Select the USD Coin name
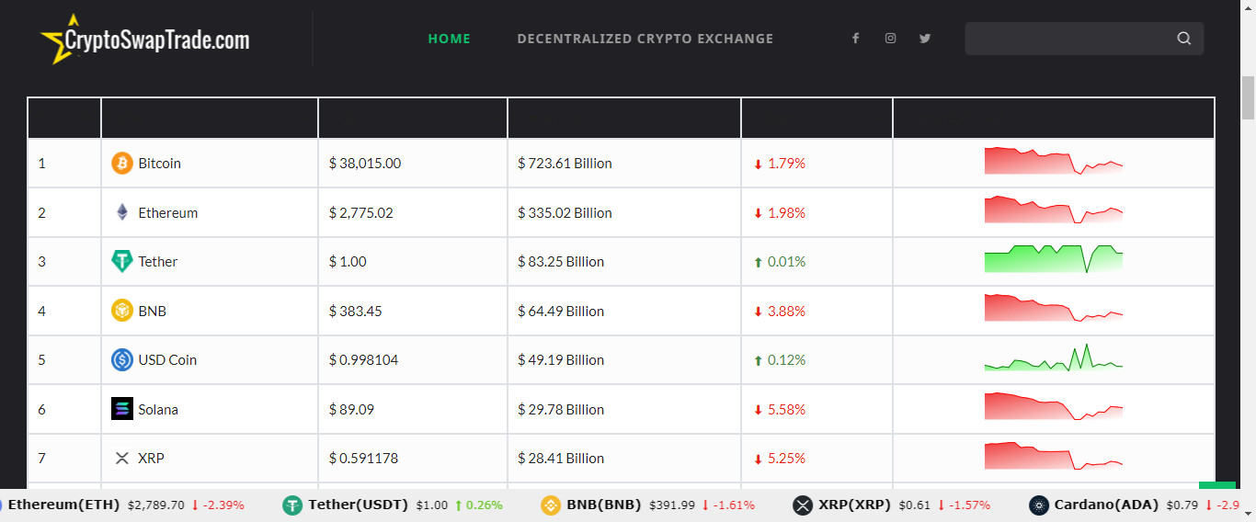This screenshot has height=522, width=1256. pyautogui.click(x=167, y=360)
